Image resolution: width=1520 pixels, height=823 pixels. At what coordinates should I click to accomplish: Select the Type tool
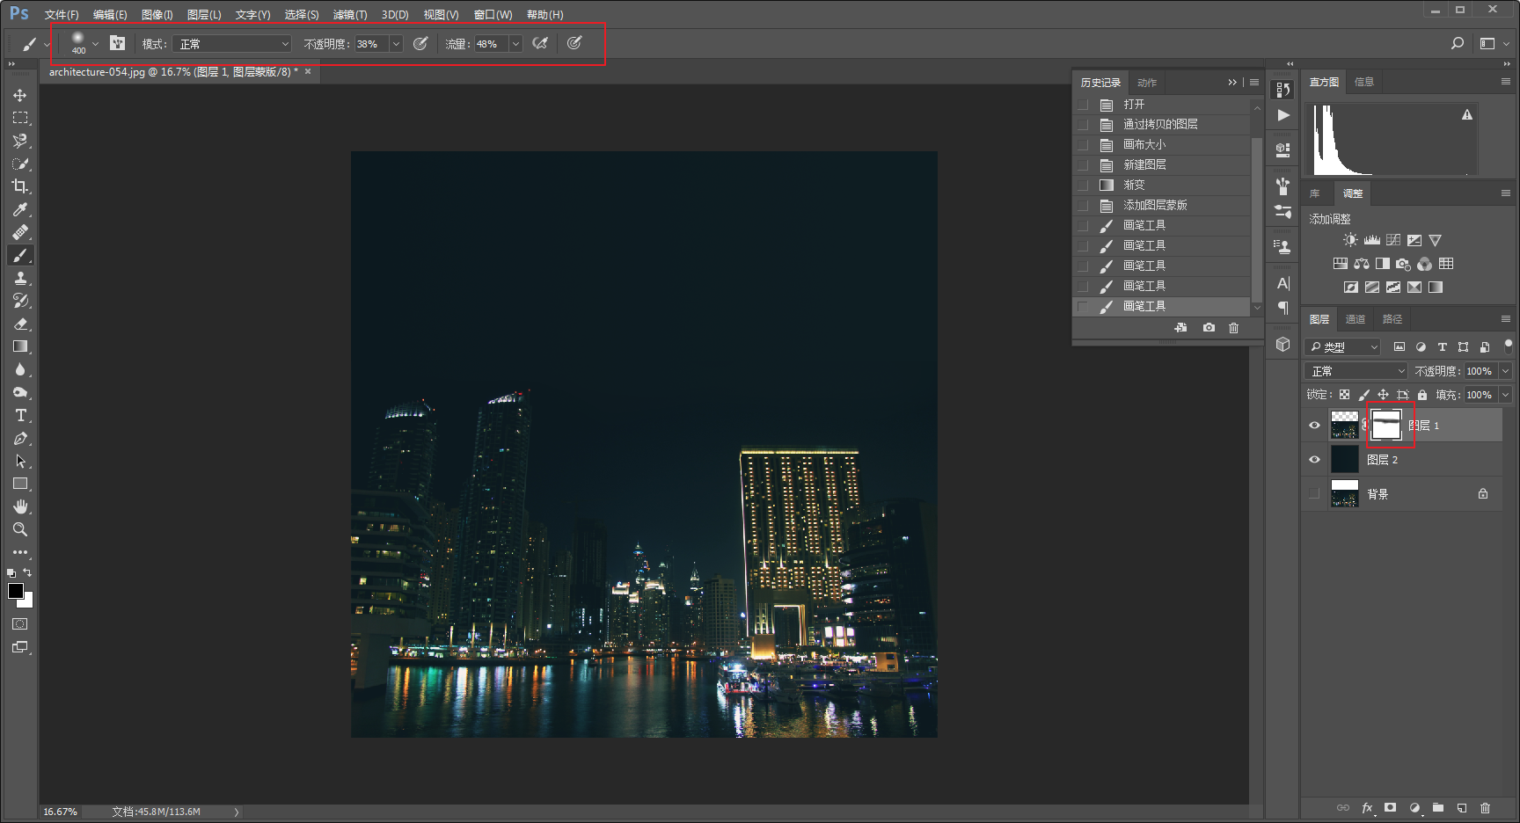pos(20,415)
